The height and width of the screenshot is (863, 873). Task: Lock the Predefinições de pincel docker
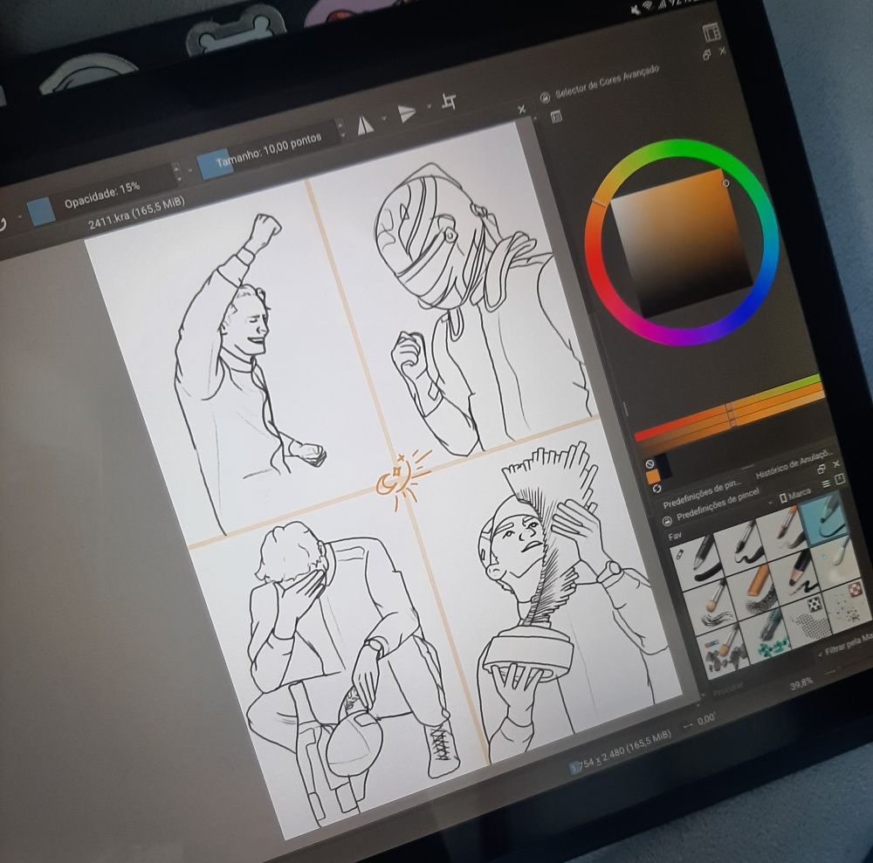coord(667,521)
